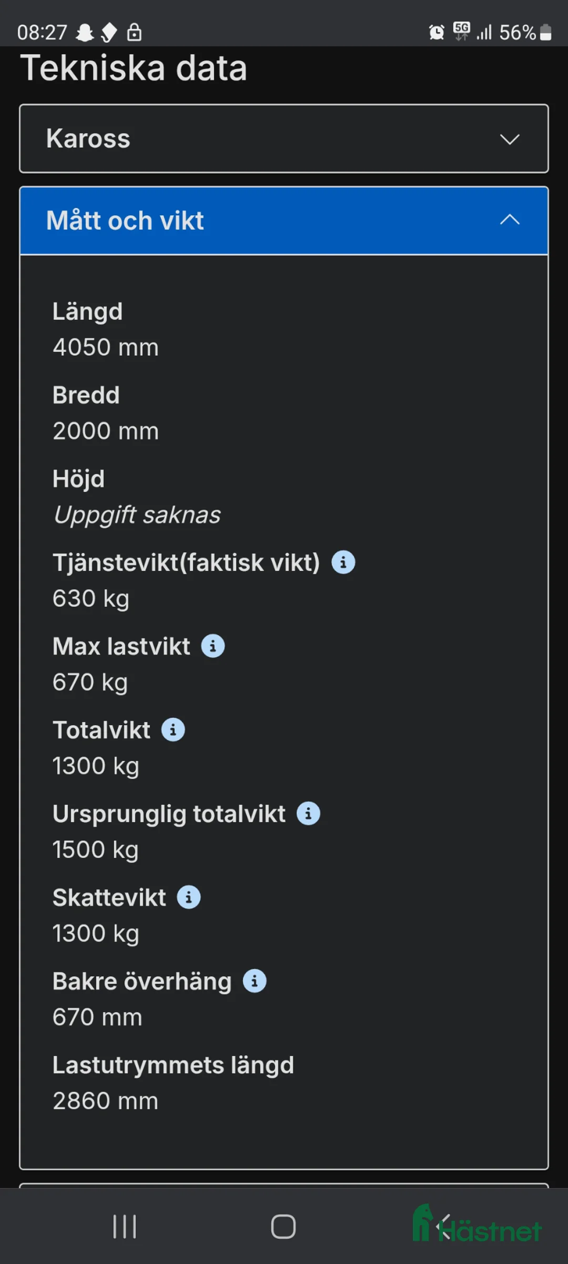Viewport: 568px width, 1264px height.
Task: Expand the Kaross section
Action: (283, 138)
